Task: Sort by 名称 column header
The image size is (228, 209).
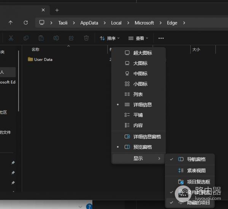Action: (x=35, y=49)
